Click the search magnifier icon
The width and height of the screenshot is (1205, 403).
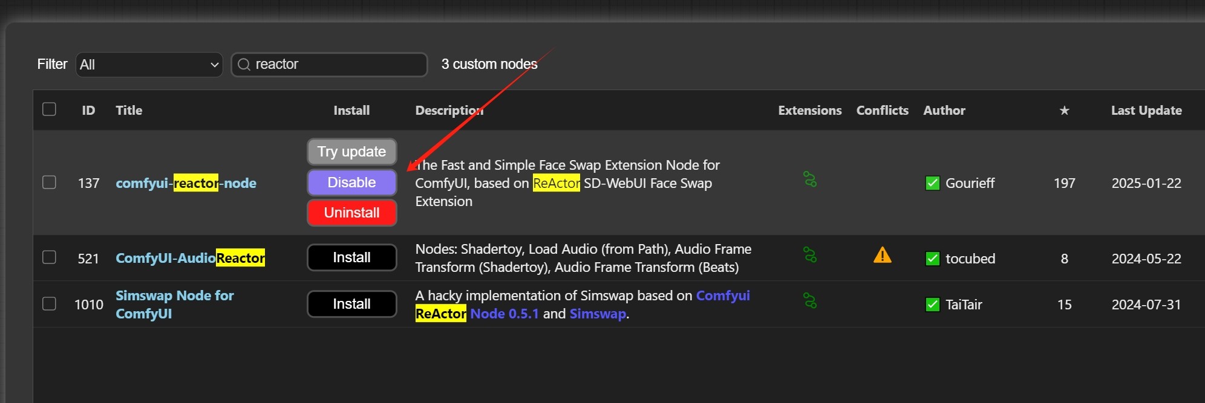tap(244, 65)
